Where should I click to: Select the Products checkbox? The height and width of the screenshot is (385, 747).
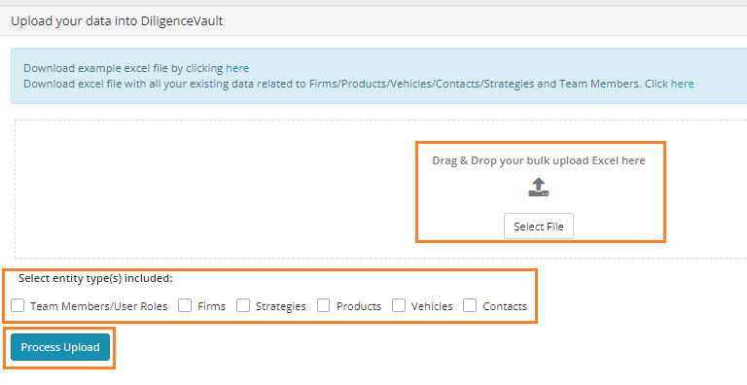324,305
